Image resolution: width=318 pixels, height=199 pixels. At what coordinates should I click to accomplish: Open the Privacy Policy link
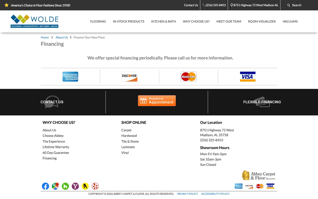tap(187, 194)
